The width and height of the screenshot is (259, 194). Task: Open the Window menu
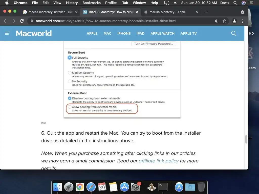click(139, 3)
